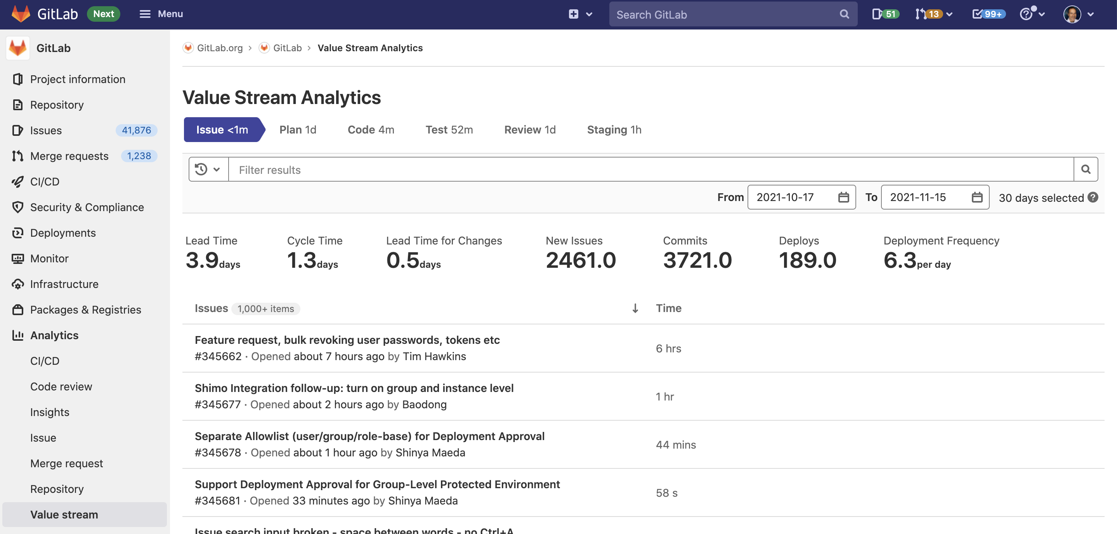Switch to the Plan stage tab
1117x534 pixels.
(297, 129)
